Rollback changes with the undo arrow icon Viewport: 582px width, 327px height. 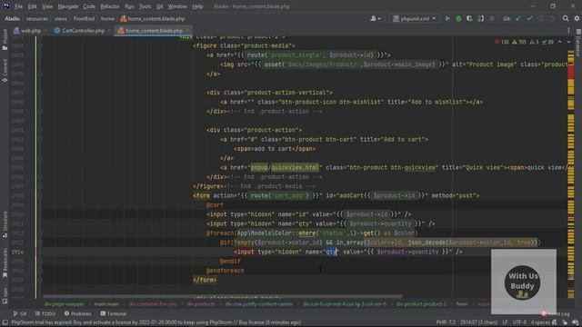[x=552, y=18]
